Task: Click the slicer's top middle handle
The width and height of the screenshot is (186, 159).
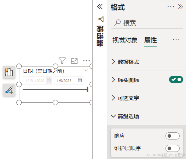Action: click(x=55, y=66)
